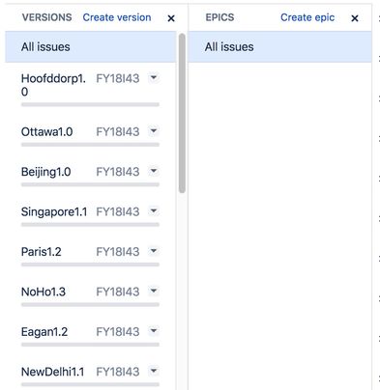Open dropdown for Hoofddorp1.0 version
Screen dimensions: 380x390
(x=154, y=78)
